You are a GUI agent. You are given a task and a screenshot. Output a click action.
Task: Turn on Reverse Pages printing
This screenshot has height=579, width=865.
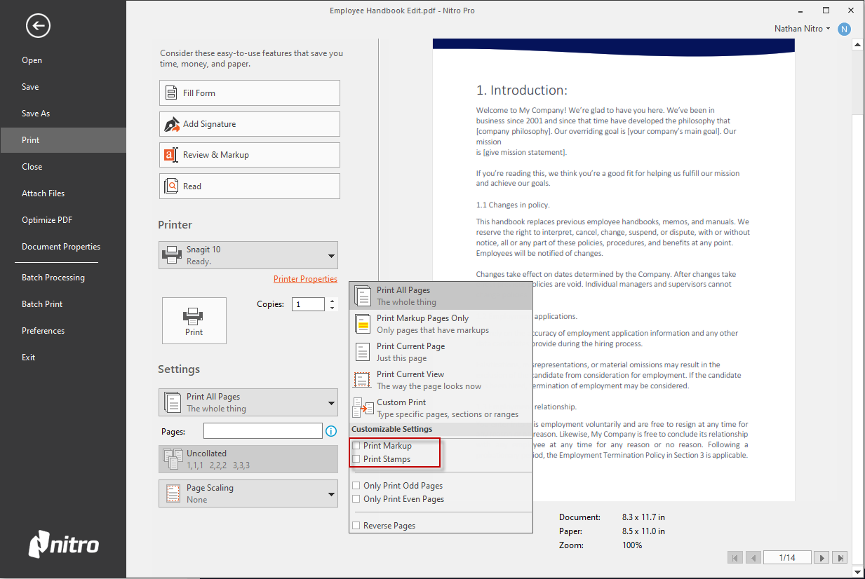[x=356, y=525]
